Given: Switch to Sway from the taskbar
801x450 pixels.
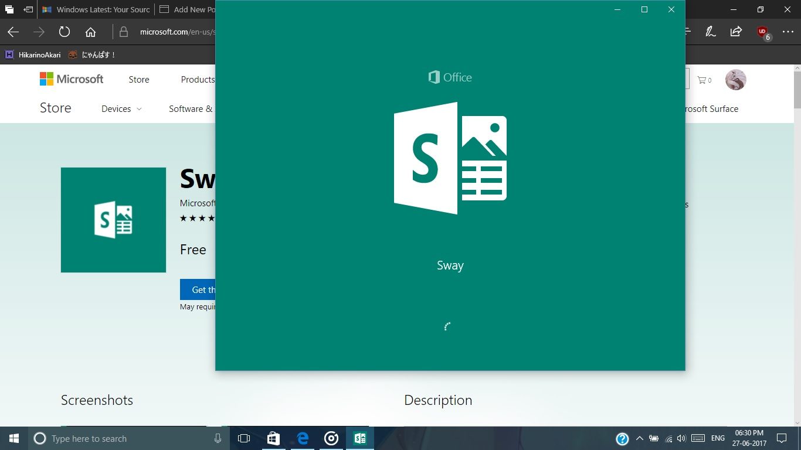Looking at the screenshot, I should [360, 438].
